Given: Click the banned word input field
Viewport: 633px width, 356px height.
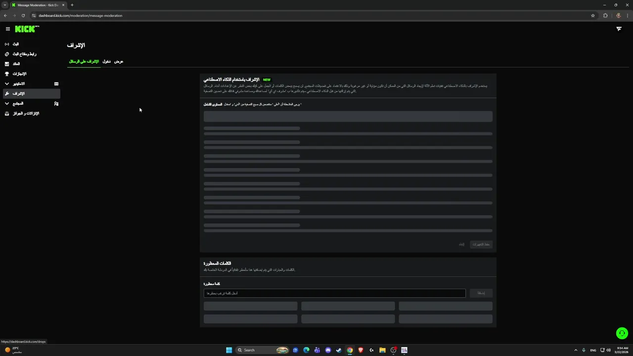Looking at the screenshot, I should pos(335,293).
